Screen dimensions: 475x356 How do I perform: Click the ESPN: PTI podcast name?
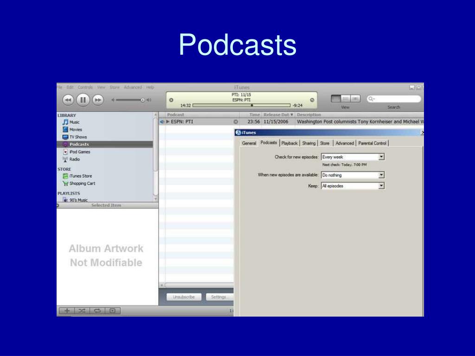pos(182,122)
